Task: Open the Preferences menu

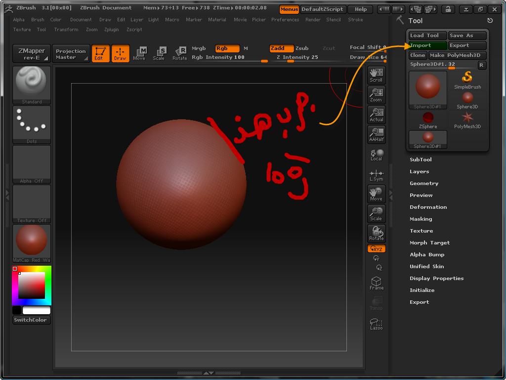Action: pos(285,20)
